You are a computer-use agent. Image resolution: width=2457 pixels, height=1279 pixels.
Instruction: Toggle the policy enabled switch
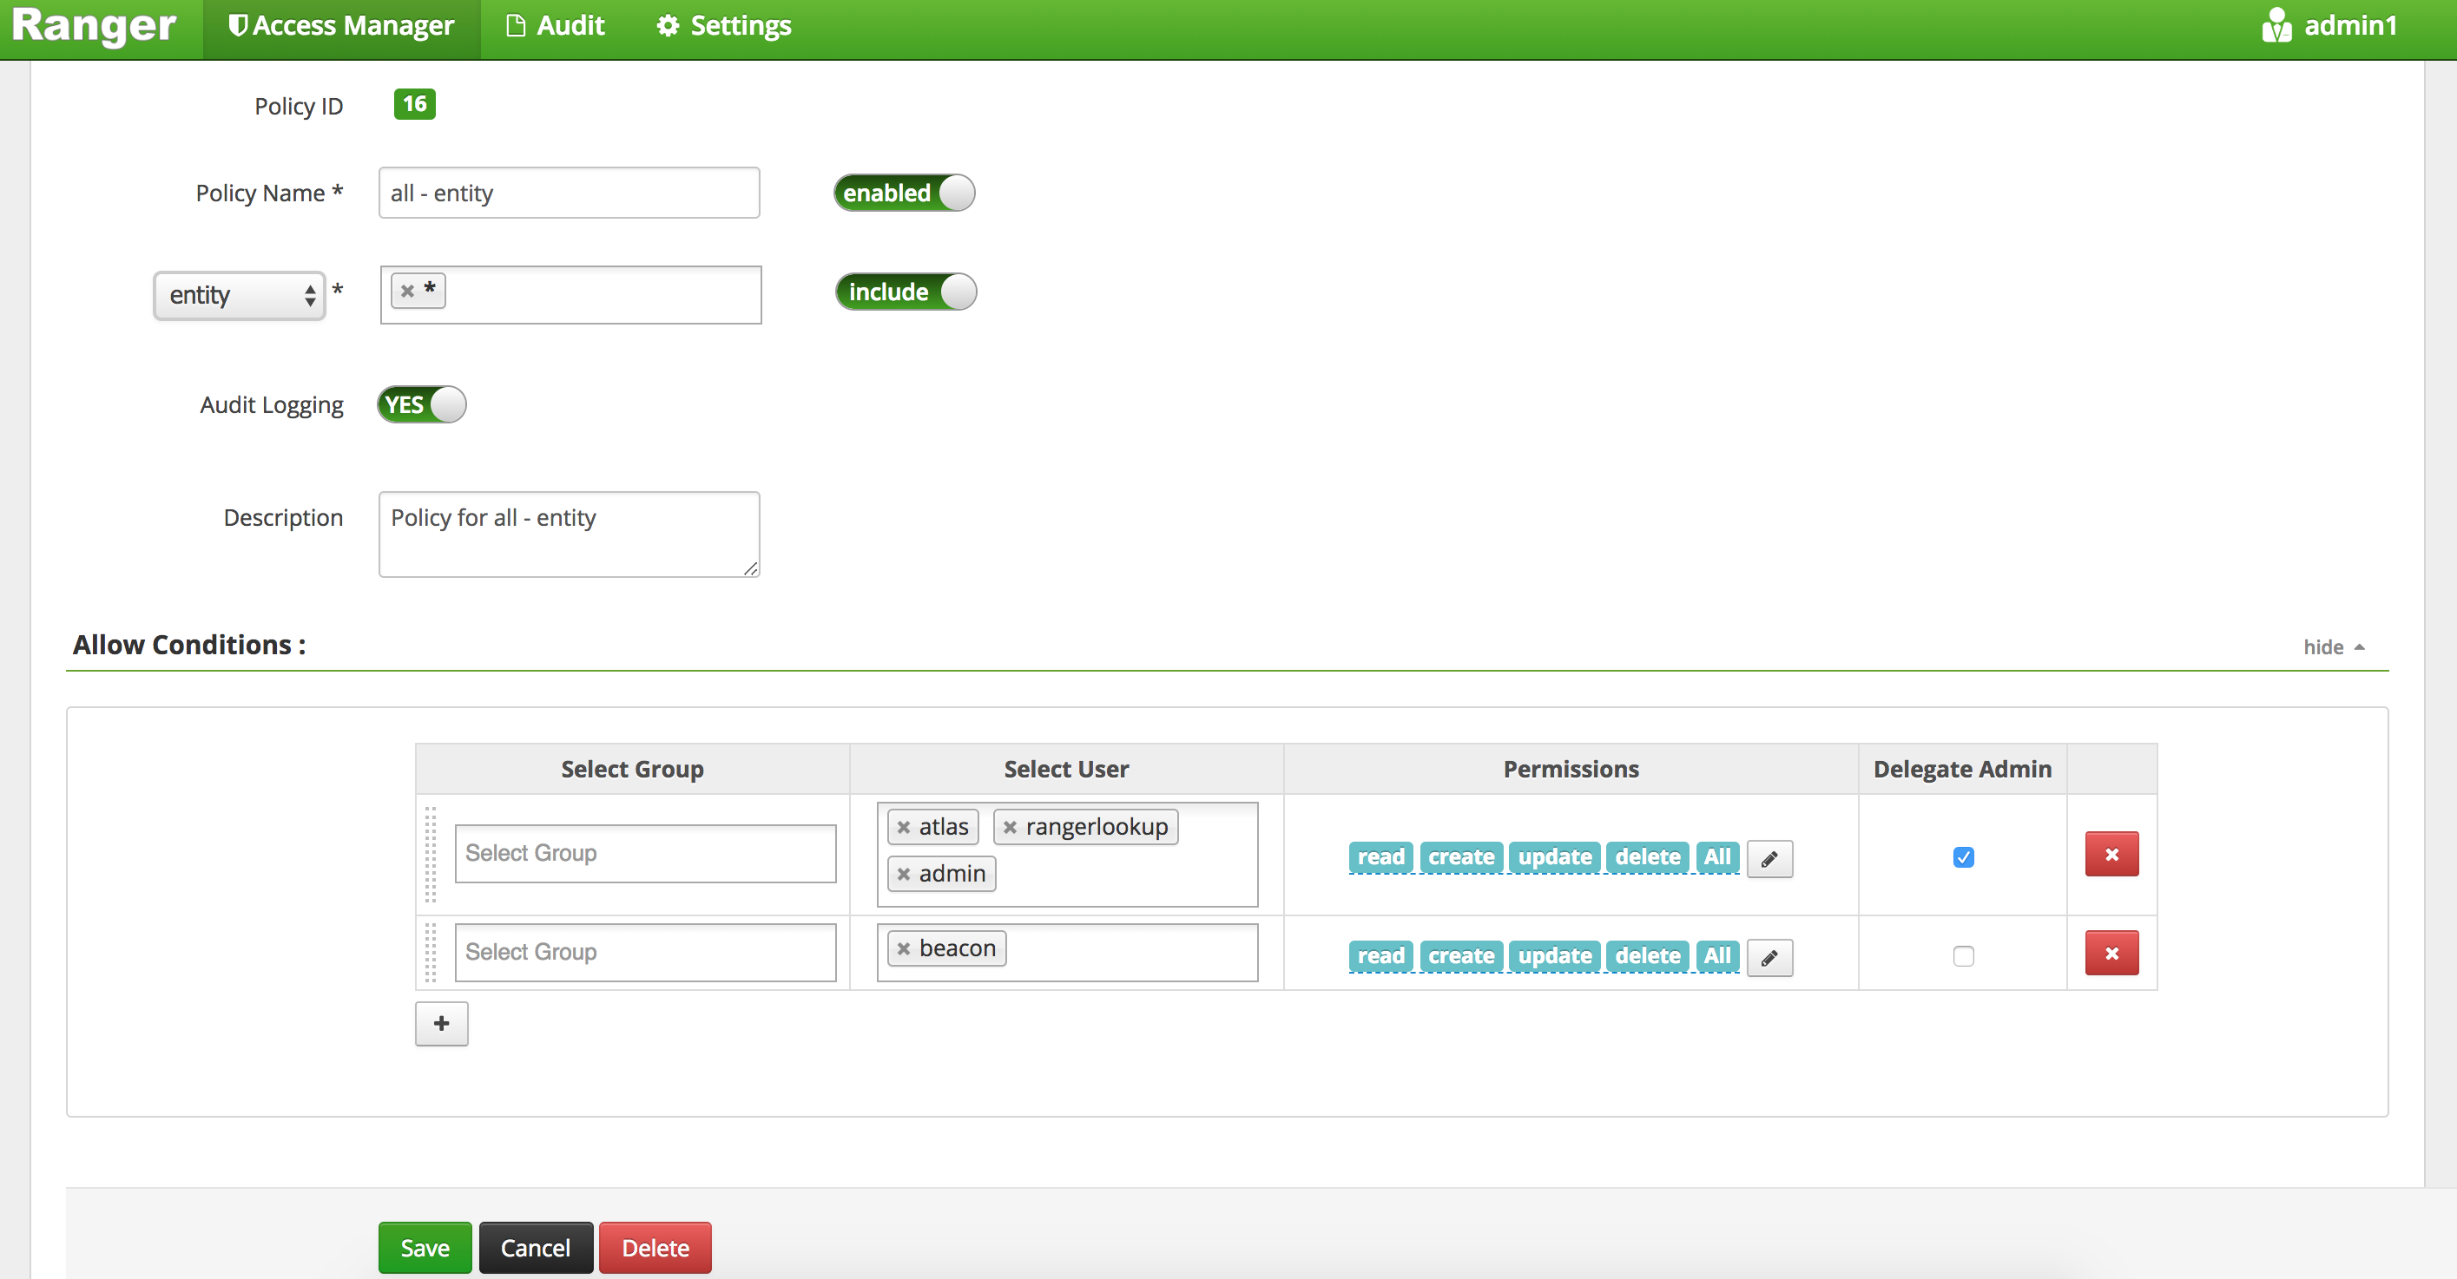pyautogui.click(x=904, y=193)
